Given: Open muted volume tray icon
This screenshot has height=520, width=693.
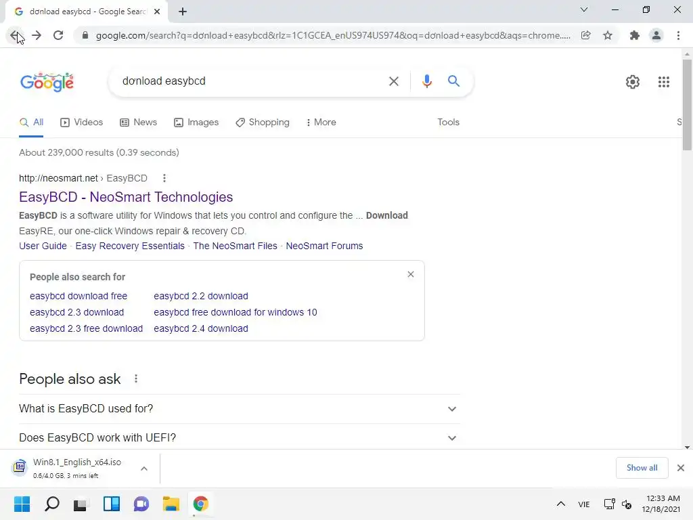Looking at the screenshot, I should [627, 504].
